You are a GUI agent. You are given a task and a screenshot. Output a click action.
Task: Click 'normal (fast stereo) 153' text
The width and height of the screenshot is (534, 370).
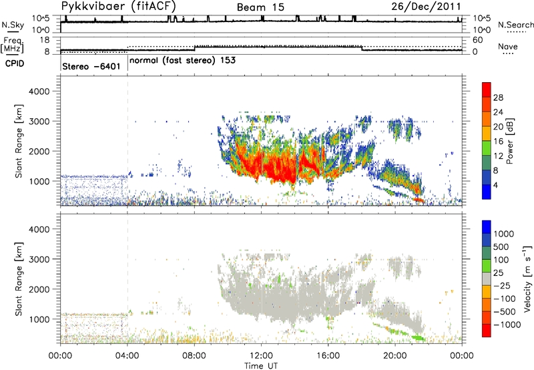[x=182, y=61]
